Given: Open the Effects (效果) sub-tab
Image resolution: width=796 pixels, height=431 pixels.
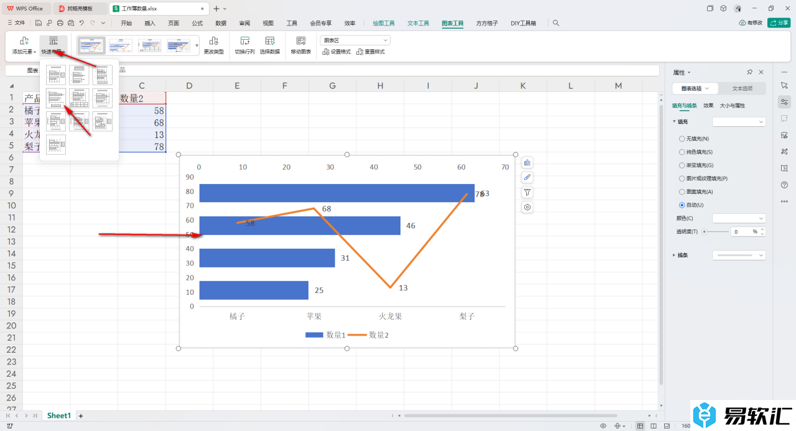Looking at the screenshot, I should point(708,106).
